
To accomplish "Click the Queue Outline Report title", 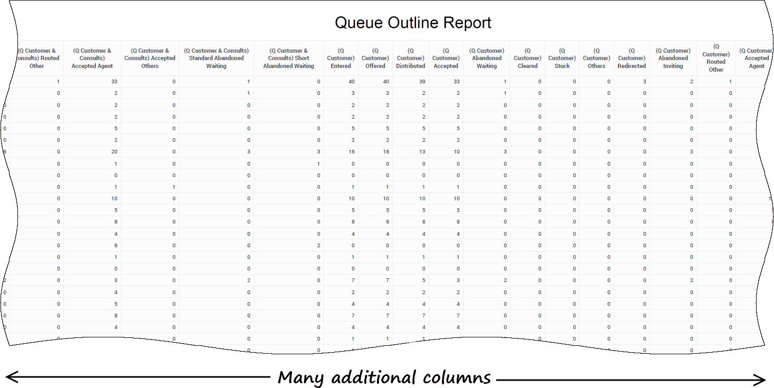I will click(x=413, y=23).
